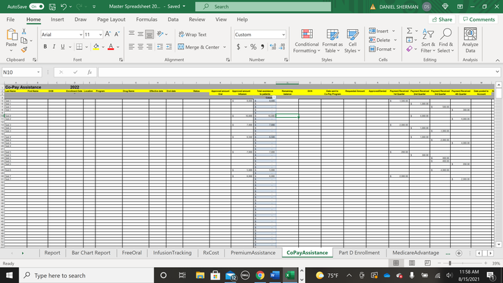The image size is (503, 283).
Task: Toggle bold formatting
Action: pos(45,47)
